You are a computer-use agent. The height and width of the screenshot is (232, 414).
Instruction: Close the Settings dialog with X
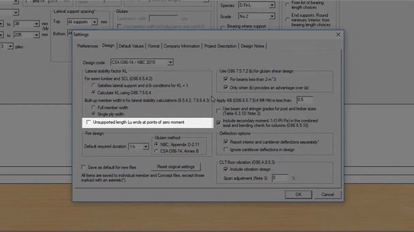coord(338,34)
